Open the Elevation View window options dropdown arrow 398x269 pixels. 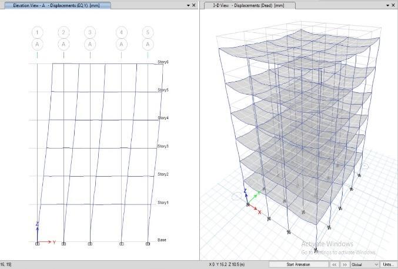[188, 5]
